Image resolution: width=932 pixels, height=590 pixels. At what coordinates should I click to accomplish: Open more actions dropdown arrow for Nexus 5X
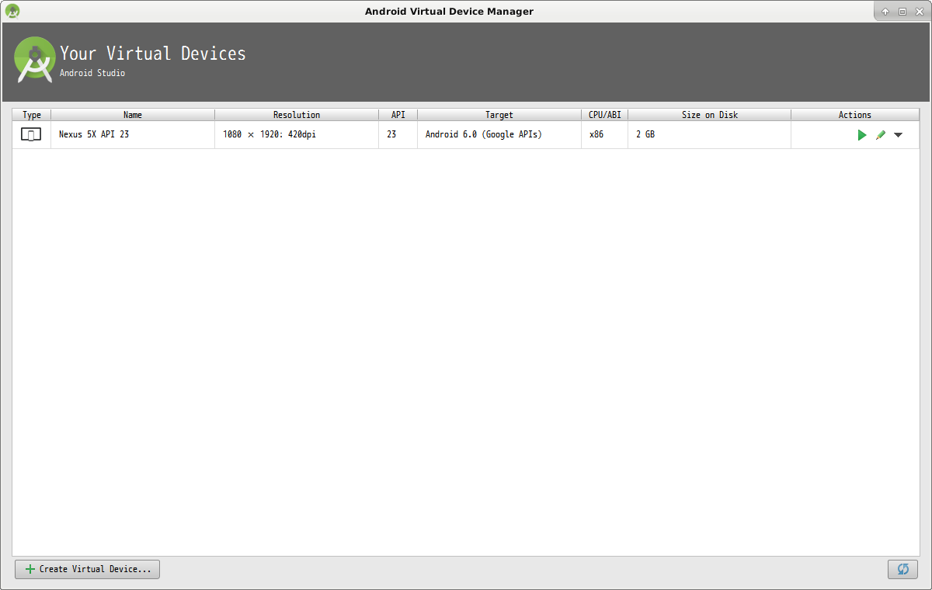point(899,135)
